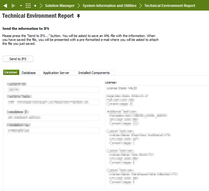This screenshot has height=191, width=209.
Task: Go back with the left arrow icon
Action: pyautogui.click(x=5, y=6)
